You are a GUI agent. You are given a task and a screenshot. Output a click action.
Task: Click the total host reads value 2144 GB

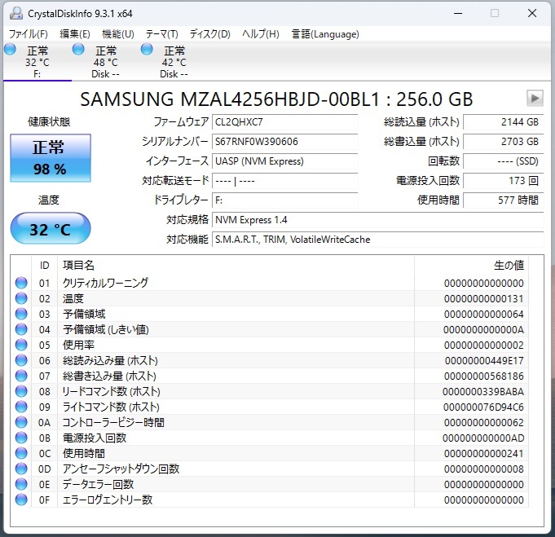(x=503, y=122)
